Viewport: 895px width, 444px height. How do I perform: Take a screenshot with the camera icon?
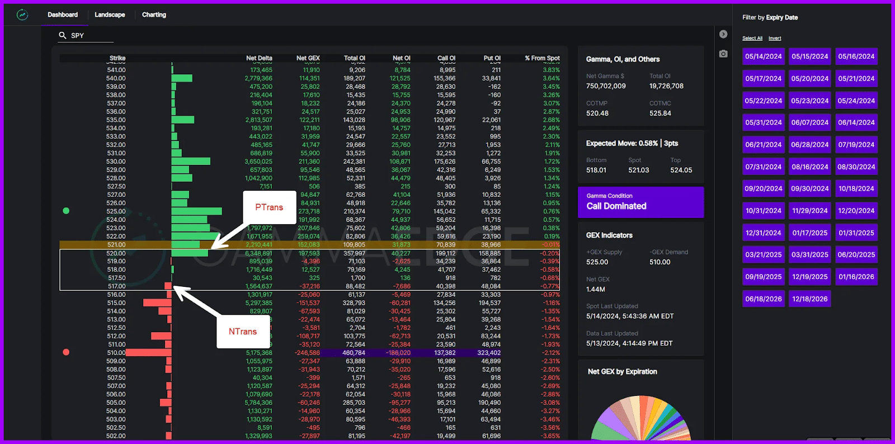[x=723, y=54]
